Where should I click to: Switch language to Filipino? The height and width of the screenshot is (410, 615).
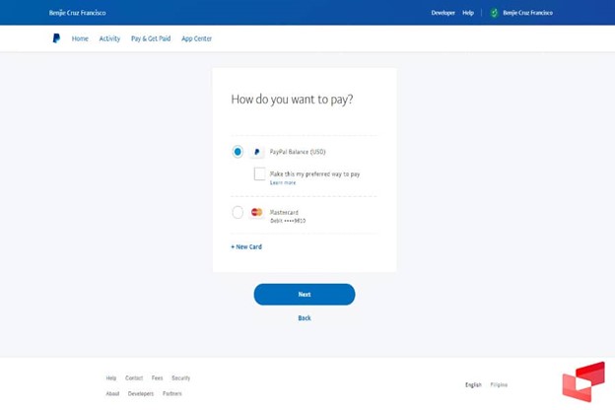tap(499, 384)
